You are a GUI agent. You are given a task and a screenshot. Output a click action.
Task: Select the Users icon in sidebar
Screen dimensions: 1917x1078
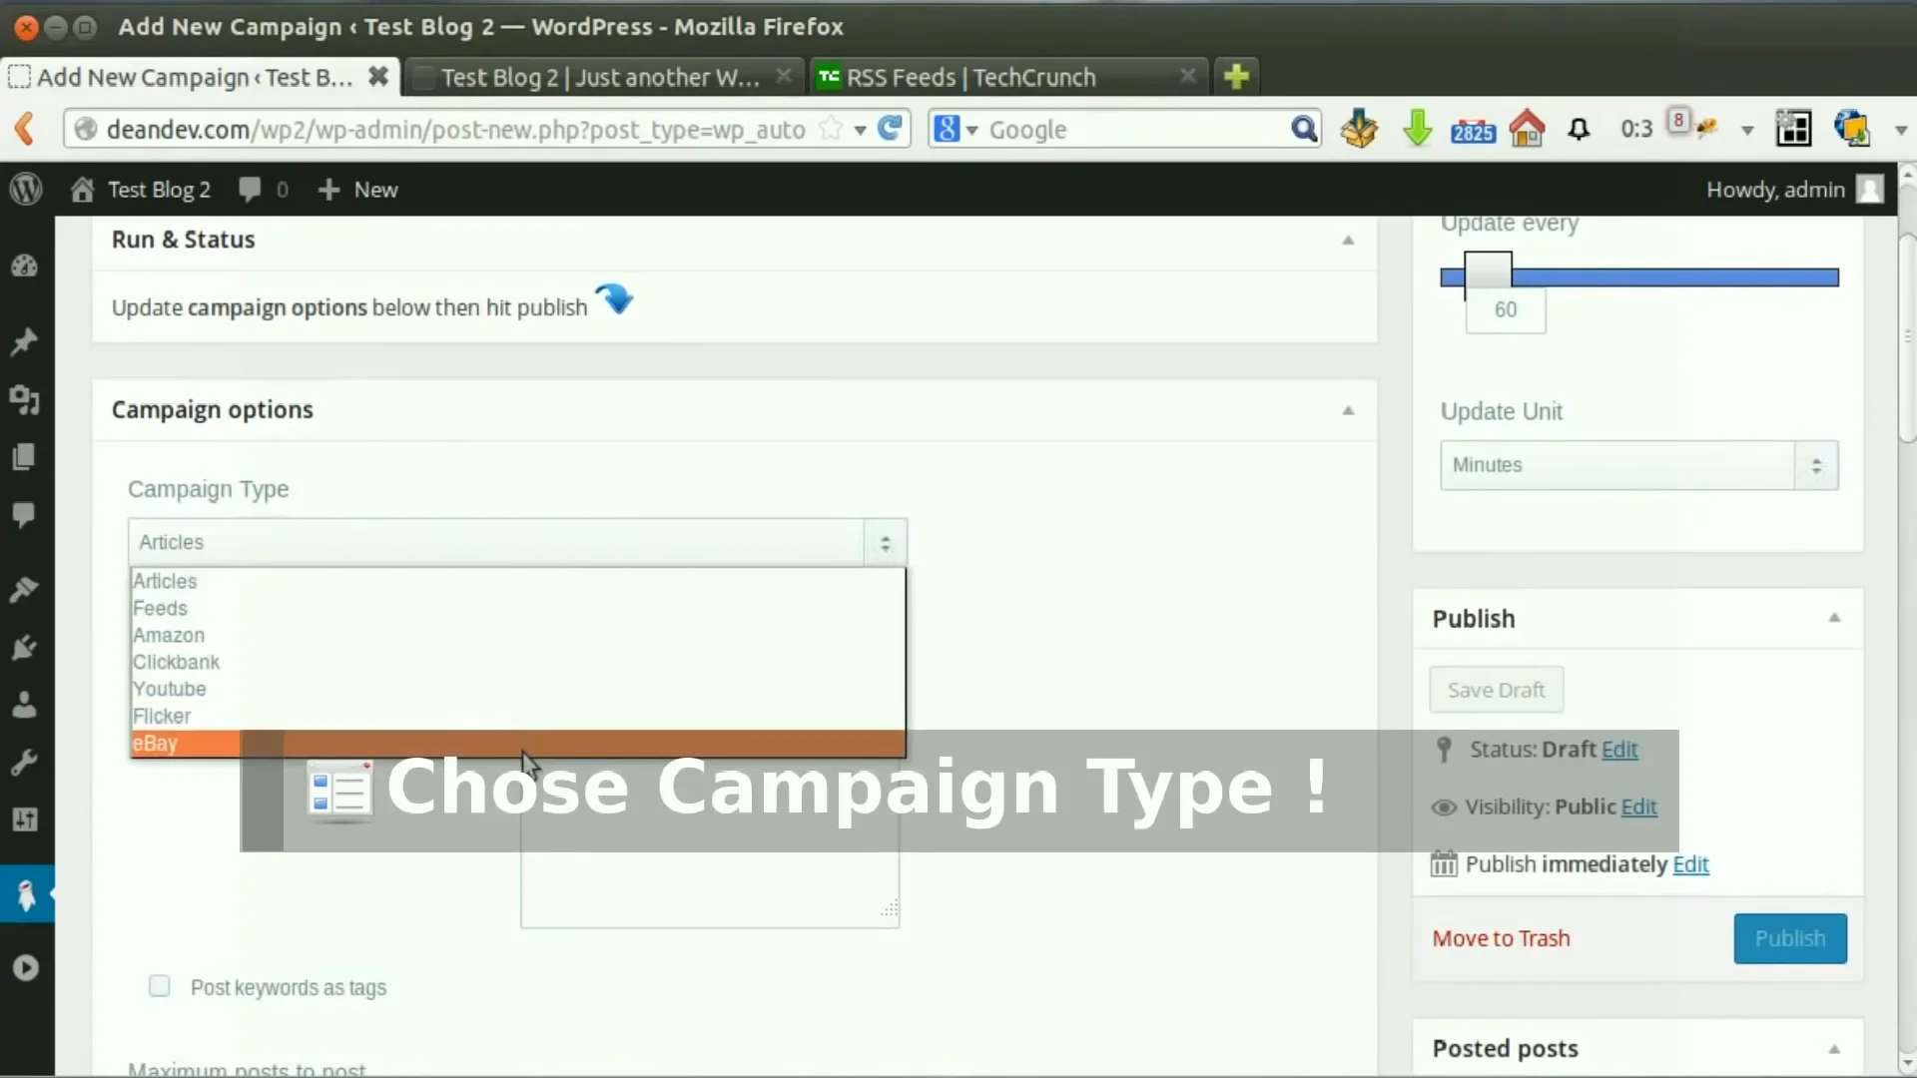pyautogui.click(x=25, y=705)
